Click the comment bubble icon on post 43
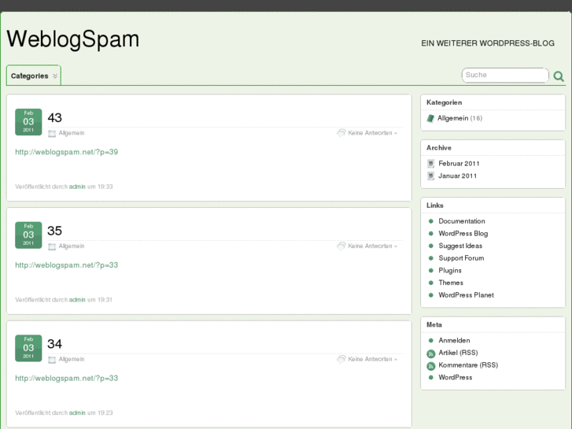 (341, 133)
